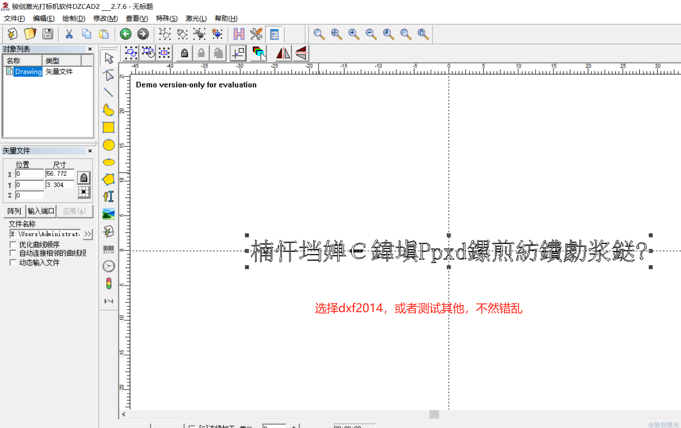Screen dimensions: 681x428
Task: Click the first magnifier zoom icon
Action: pos(319,34)
